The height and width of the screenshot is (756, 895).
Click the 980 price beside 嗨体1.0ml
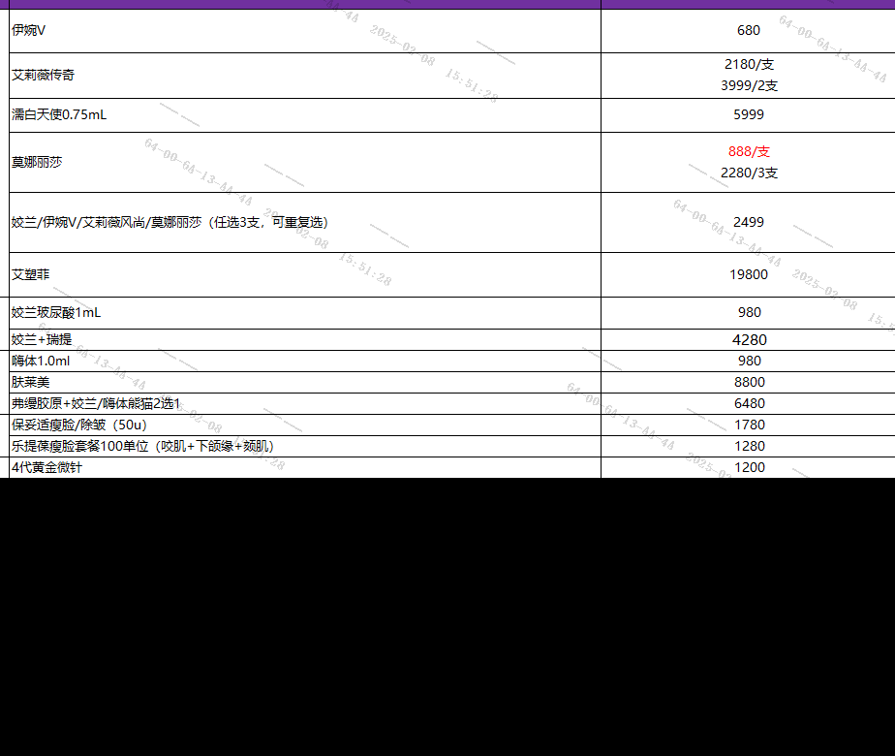click(748, 361)
